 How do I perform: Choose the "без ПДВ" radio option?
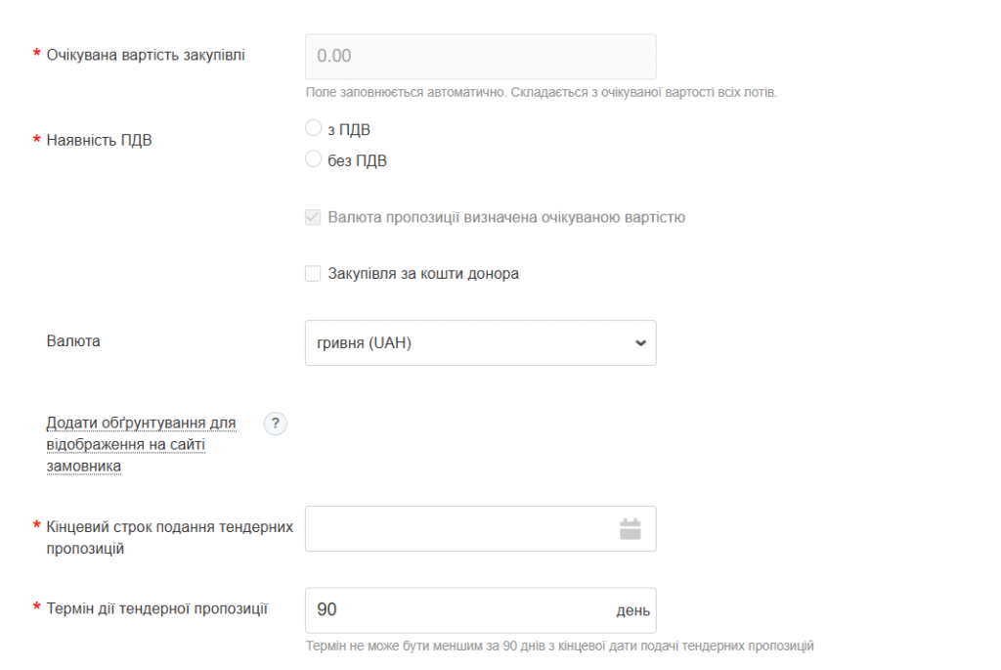coord(314,159)
